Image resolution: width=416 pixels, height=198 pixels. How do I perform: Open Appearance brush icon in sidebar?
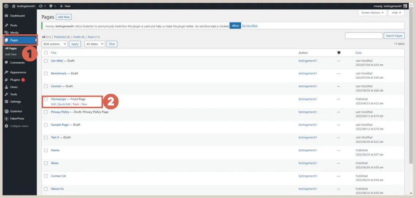[x=7, y=72]
